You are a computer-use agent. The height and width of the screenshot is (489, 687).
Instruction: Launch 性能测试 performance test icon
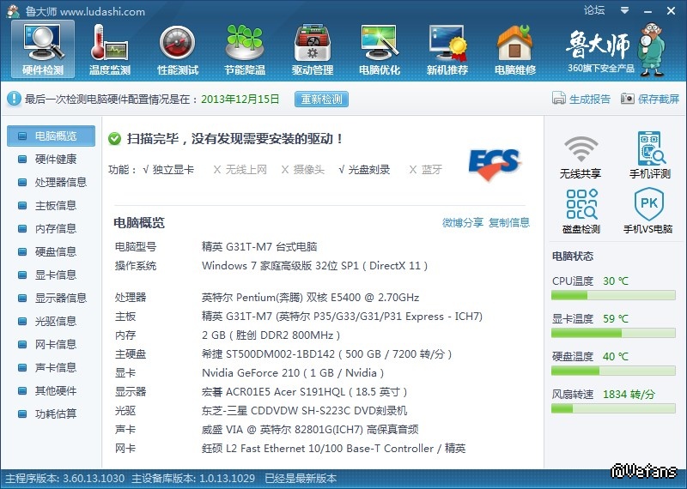click(x=178, y=49)
